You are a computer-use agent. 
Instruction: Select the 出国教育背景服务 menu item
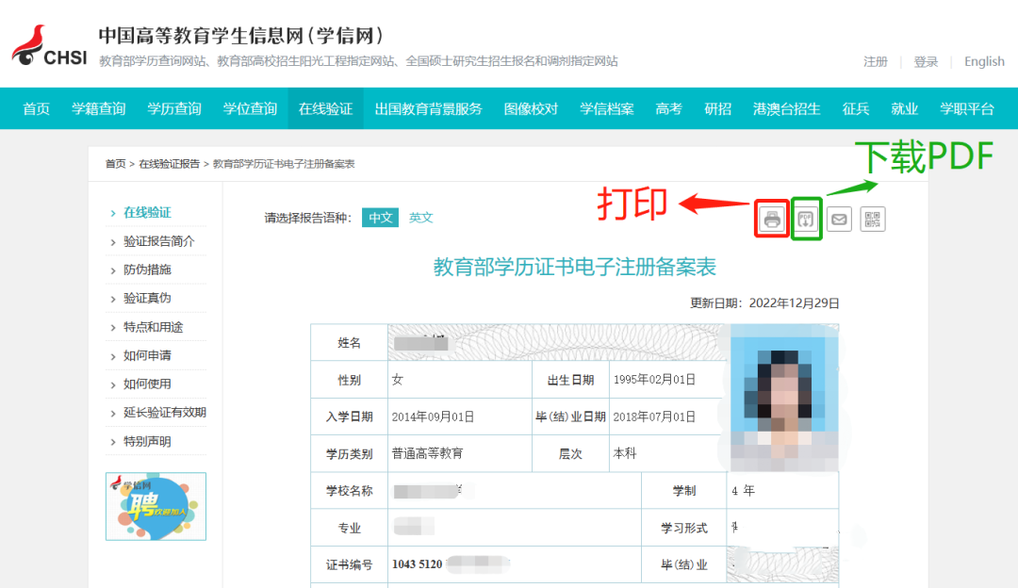427,108
